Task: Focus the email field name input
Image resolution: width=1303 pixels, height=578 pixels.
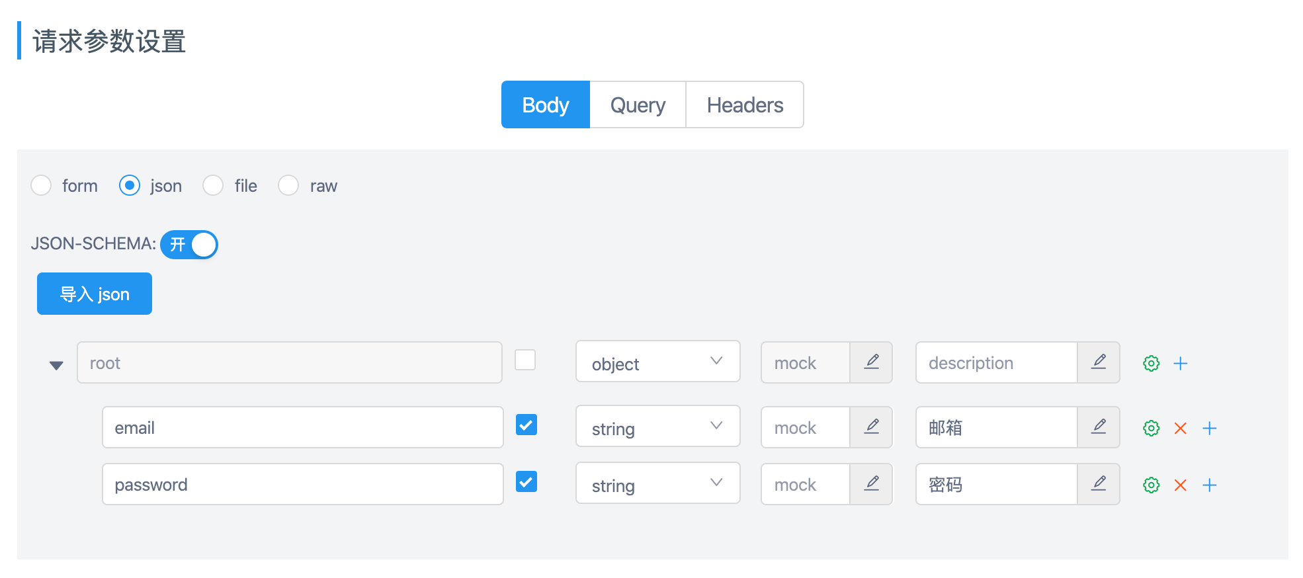Action: pyautogui.click(x=303, y=427)
